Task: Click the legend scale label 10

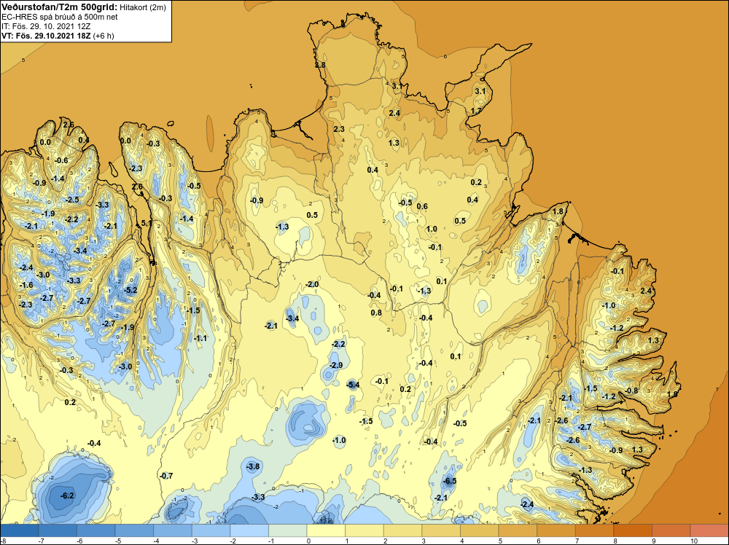Action: click(x=694, y=541)
